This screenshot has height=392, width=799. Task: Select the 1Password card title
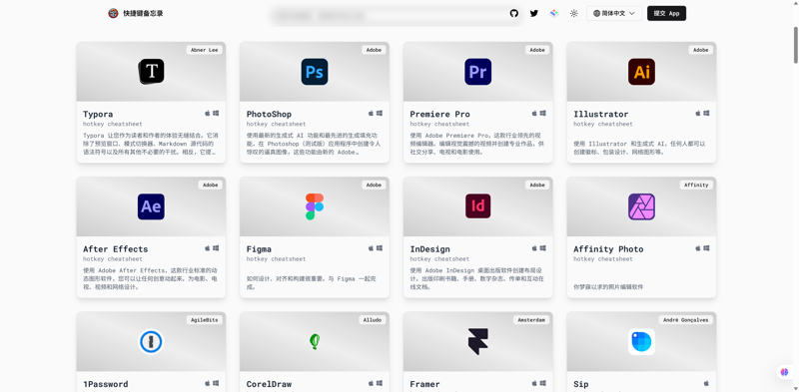(106, 384)
